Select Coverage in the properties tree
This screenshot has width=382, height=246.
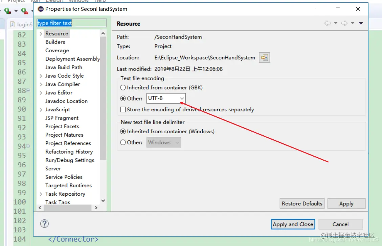(x=57, y=51)
